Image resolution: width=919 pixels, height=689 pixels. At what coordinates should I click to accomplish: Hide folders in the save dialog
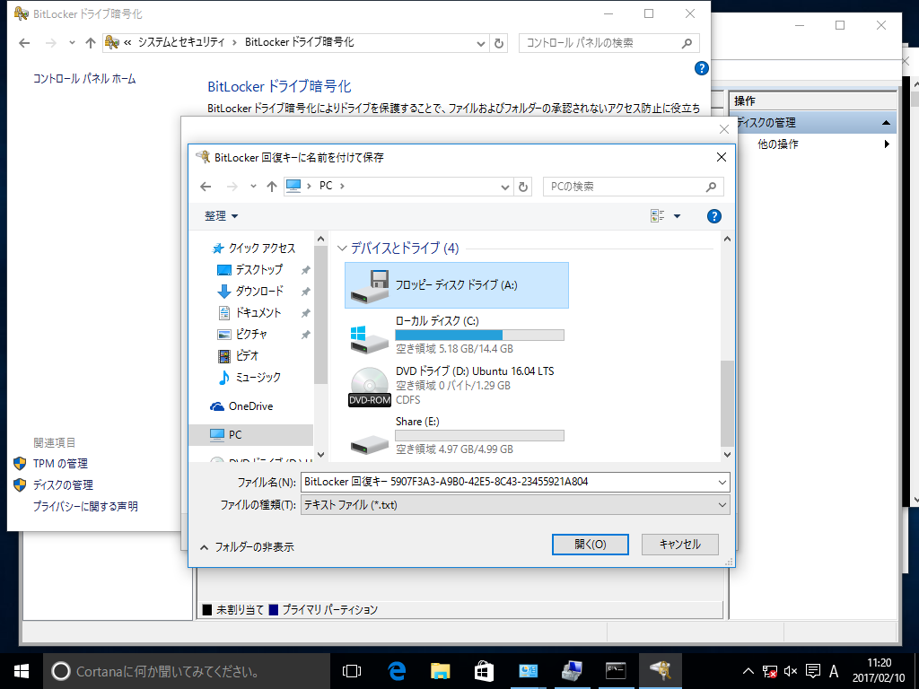coord(247,547)
